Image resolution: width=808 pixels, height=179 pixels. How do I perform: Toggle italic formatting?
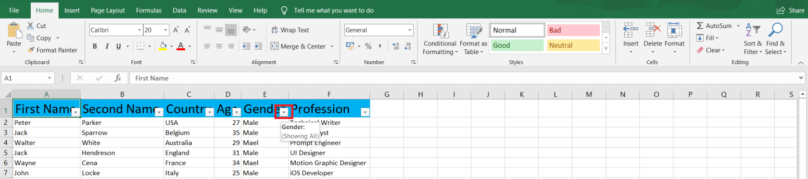[106, 46]
